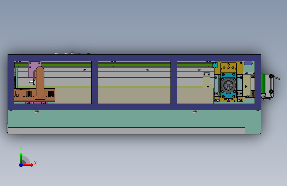The width and height of the screenshot is (287, 186).
Task: Select the teal base plate below frame
Action: [134, 118]
